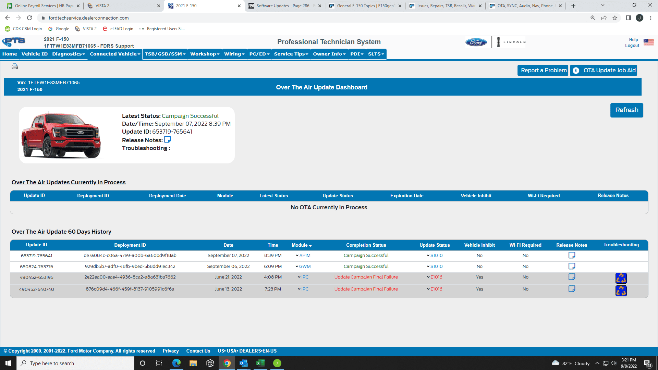
Task: Click bookmark star in address bar
Action: (615, 18)
